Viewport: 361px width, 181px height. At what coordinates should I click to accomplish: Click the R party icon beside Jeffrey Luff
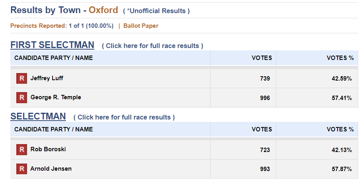(x=21, y=78)
